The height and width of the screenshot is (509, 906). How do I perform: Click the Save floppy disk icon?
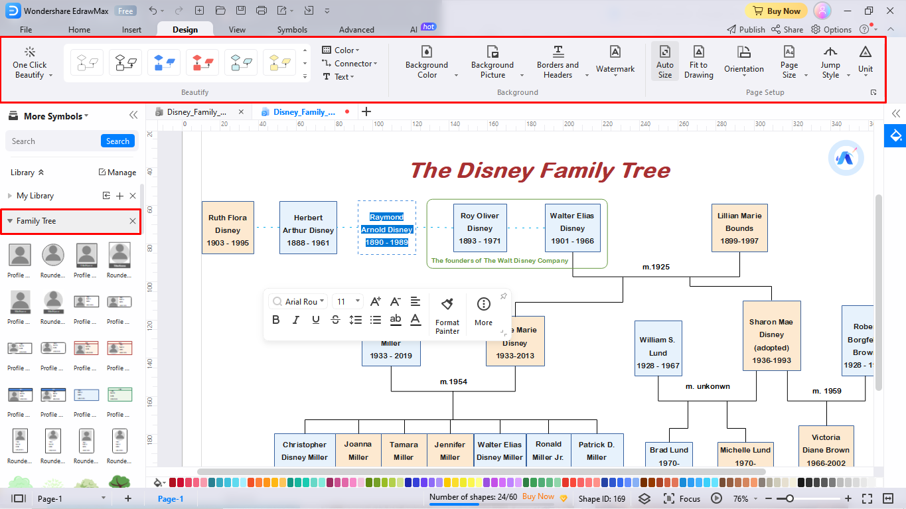[241, 11]
